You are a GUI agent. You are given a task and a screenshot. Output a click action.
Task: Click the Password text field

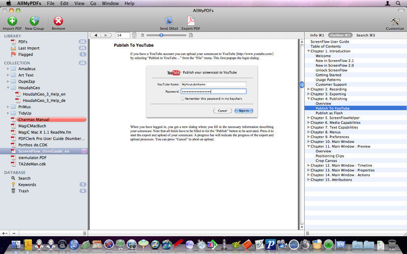[x=213, y=91]
